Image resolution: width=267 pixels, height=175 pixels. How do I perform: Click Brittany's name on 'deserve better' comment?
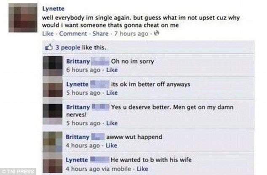(x=78, y=107)
